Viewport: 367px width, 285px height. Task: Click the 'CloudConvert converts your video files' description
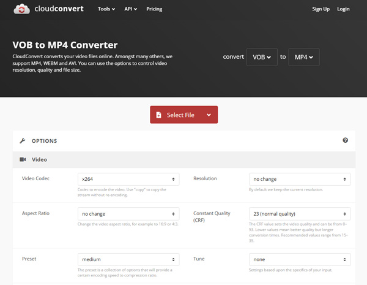pos(92,63)
